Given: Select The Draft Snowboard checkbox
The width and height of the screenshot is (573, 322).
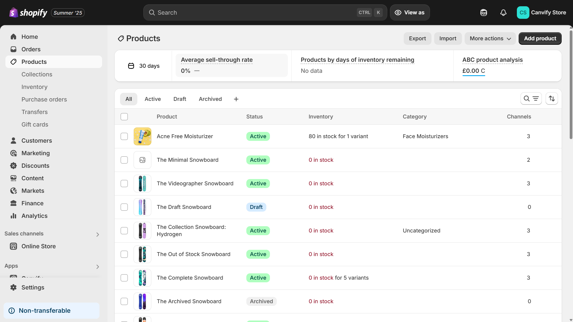Looking at the screenshot, I should (124, 207).
